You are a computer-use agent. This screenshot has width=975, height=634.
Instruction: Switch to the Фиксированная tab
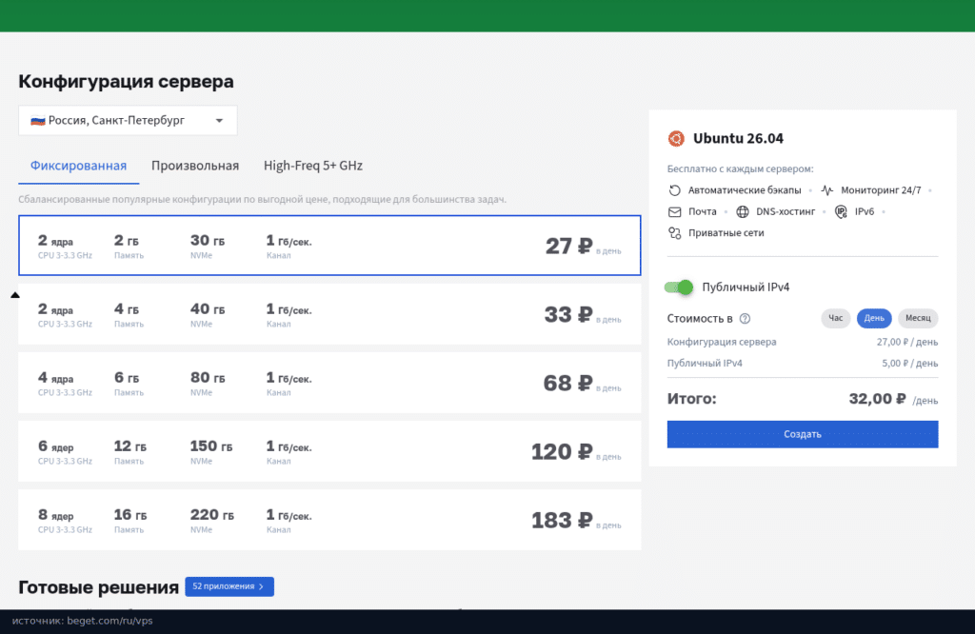(x=78, y=166)
